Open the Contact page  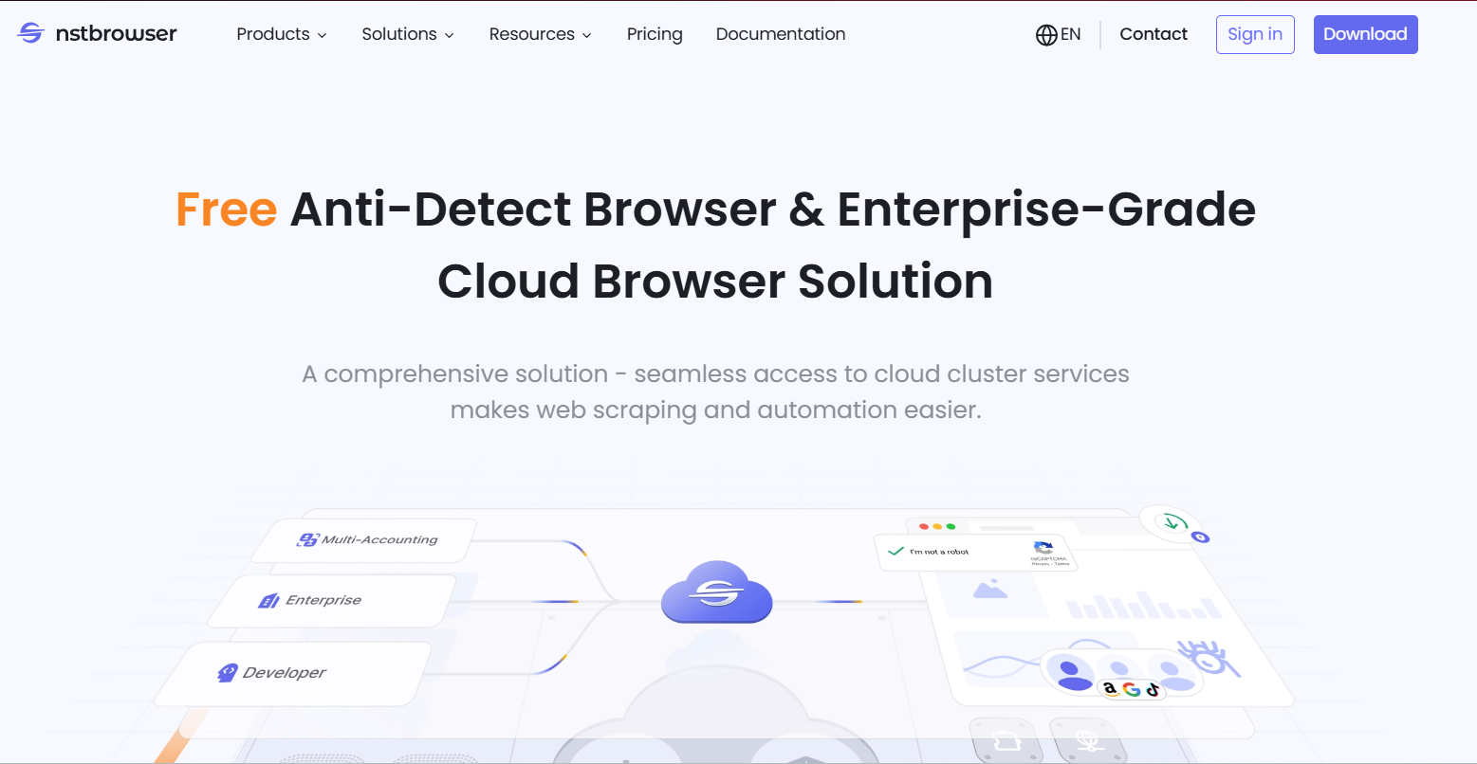pyautogui.click(x=1154, y=34)
